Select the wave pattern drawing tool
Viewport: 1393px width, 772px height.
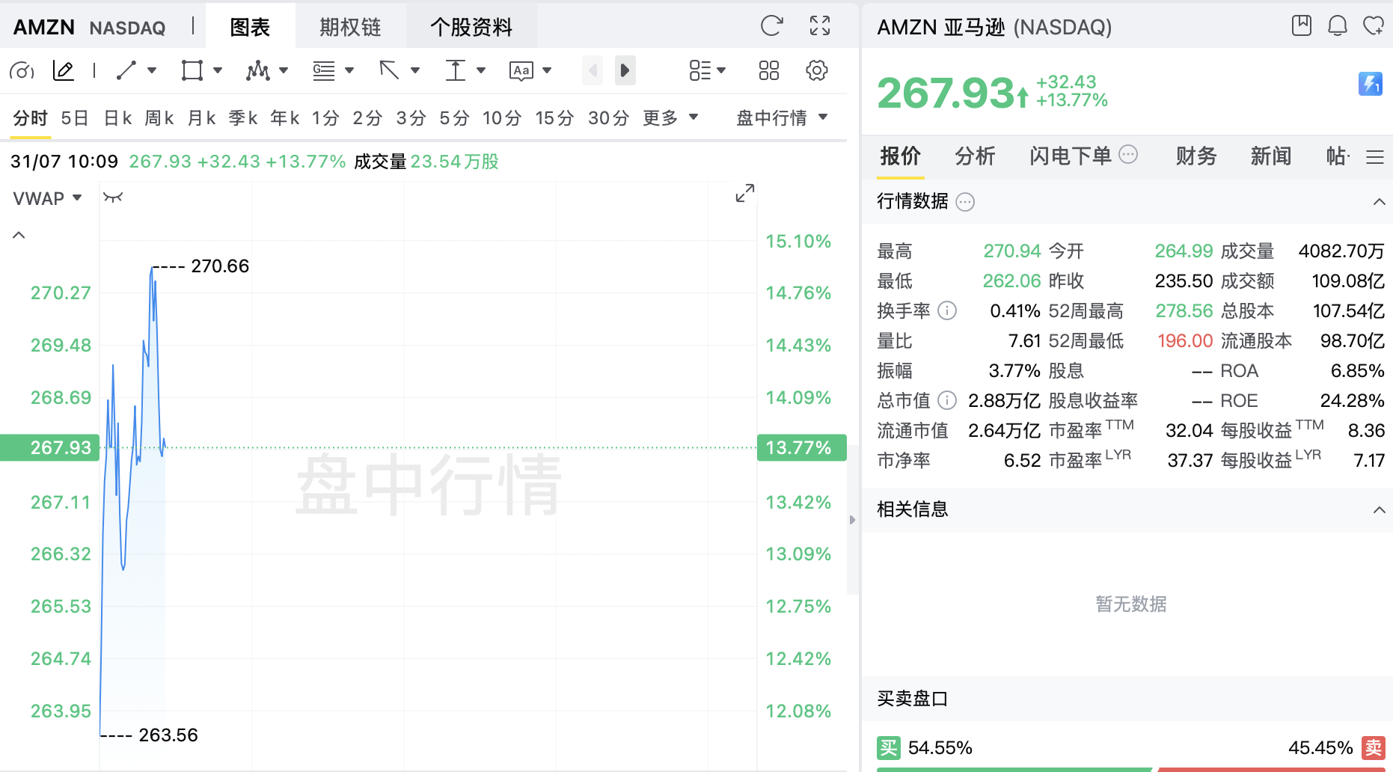pos(258,70)
